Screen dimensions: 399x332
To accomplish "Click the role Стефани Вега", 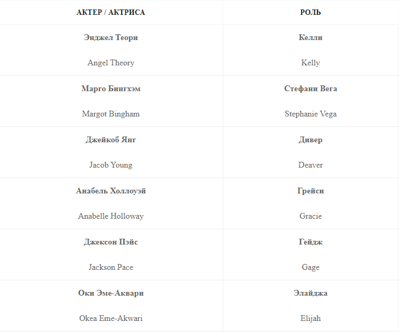I will (x=311, y=89).
